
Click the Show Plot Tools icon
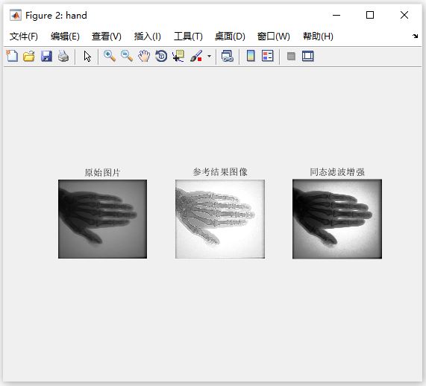pos(308,56)
